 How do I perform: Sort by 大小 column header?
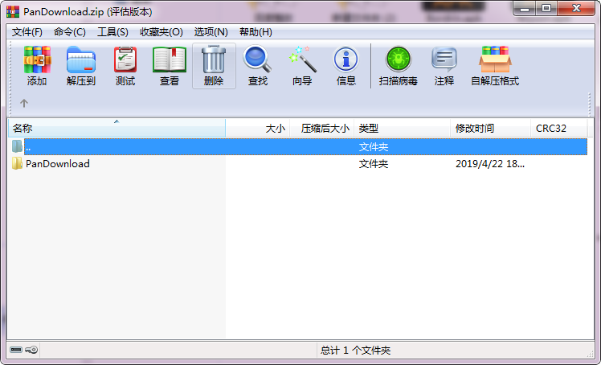pos(258,128)
